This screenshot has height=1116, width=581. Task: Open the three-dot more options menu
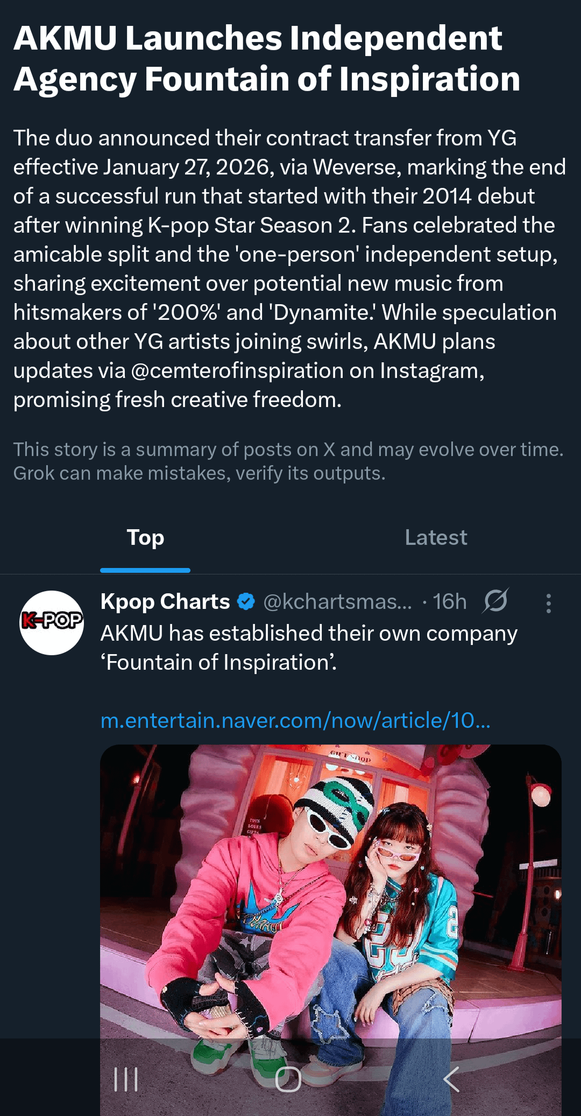pos(548,603)
